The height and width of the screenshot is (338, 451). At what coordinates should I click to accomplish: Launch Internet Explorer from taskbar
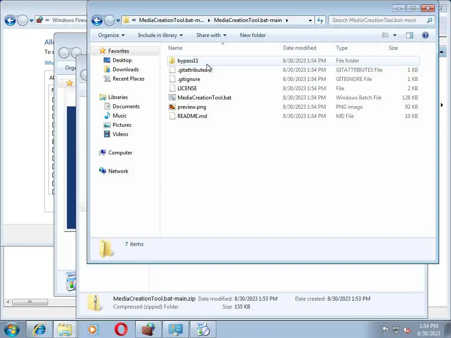[x=39, y=329]
